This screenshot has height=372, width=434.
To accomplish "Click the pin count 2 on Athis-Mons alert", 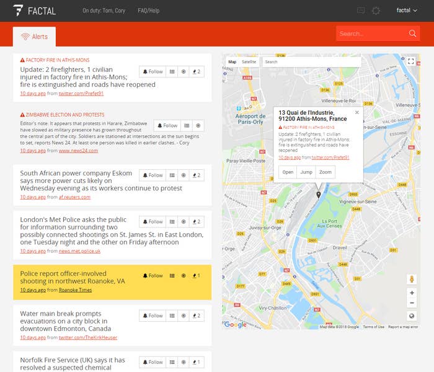I will click(x=197, y=72).
